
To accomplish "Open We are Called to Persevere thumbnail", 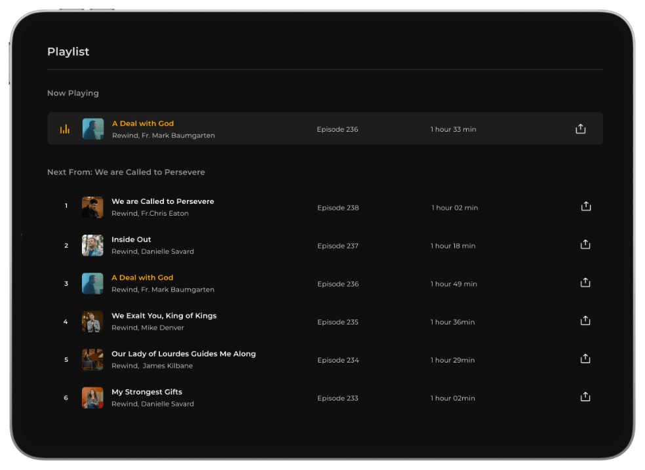I will point(92,207).
